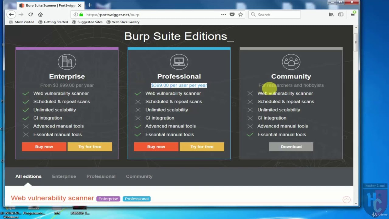Select the Burp Suite Scanner browser tab
Image resolution: width=389 pixels, height=219 pixels.
coord(50,5)
